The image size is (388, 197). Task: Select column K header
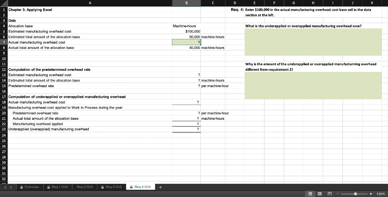click(372, 3)
